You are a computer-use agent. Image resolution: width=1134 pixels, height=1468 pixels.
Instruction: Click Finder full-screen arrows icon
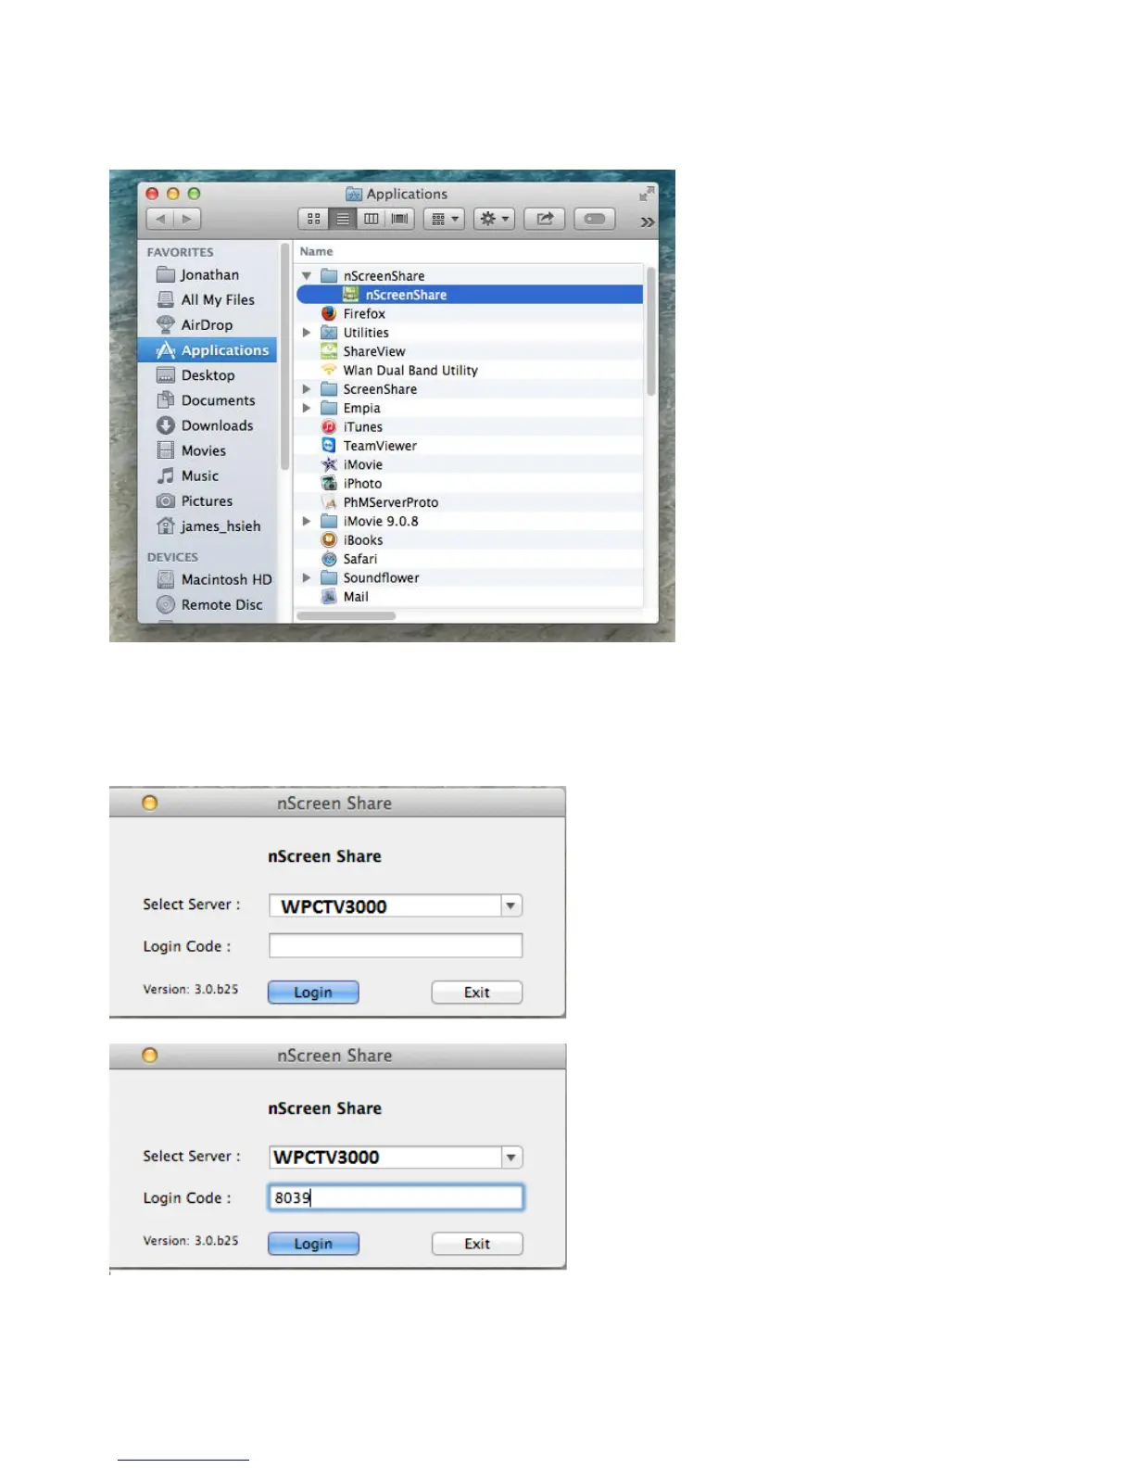647,193
